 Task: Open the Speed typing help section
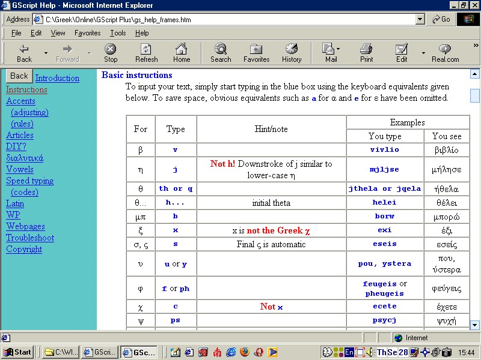[x=29, y=181]
